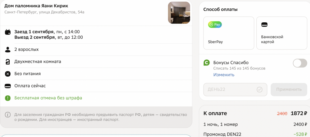
Task: Click the Изменить link under bonuses
Action: coord(224,75)
